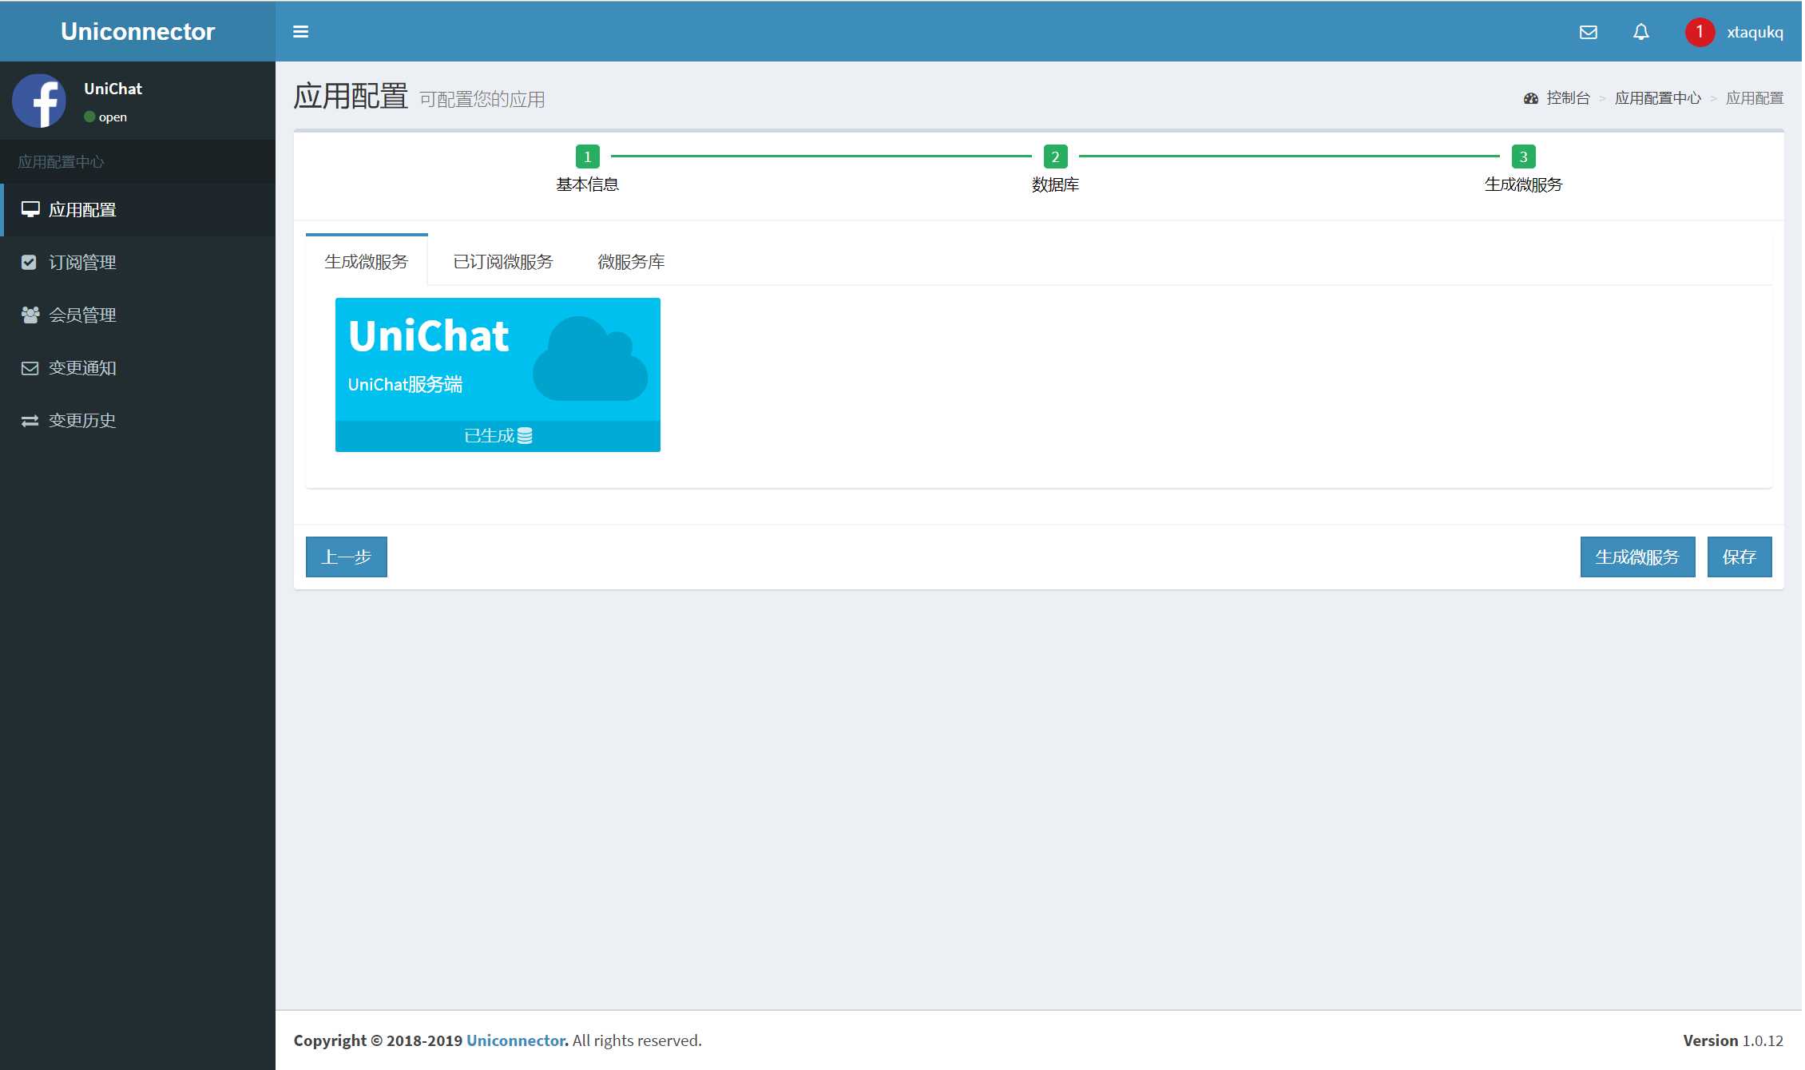1805x1070 pixels.
Task: Click the UniChat service card
Action: click(x=498, y=374)
